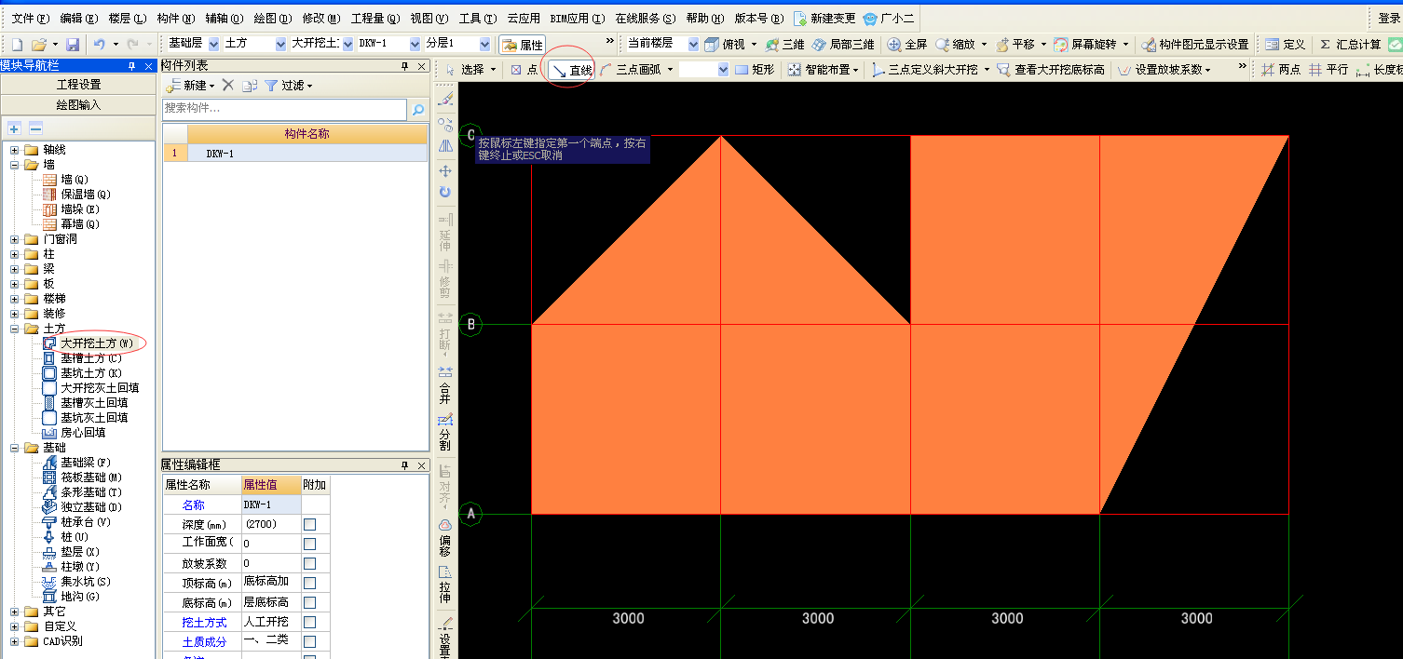Image resolution: width=1403 pixels, height=659 pixels.
Task: Click 全屏 full screen view
Action: [x=907, y=44]
